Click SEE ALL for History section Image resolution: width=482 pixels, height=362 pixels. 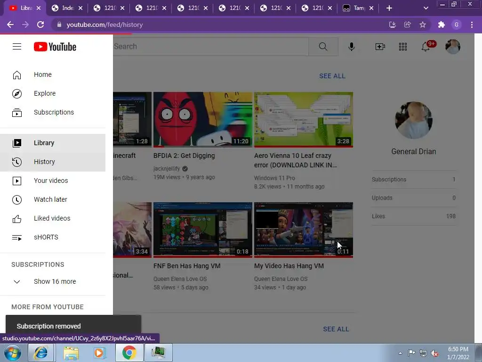[332, 76]
